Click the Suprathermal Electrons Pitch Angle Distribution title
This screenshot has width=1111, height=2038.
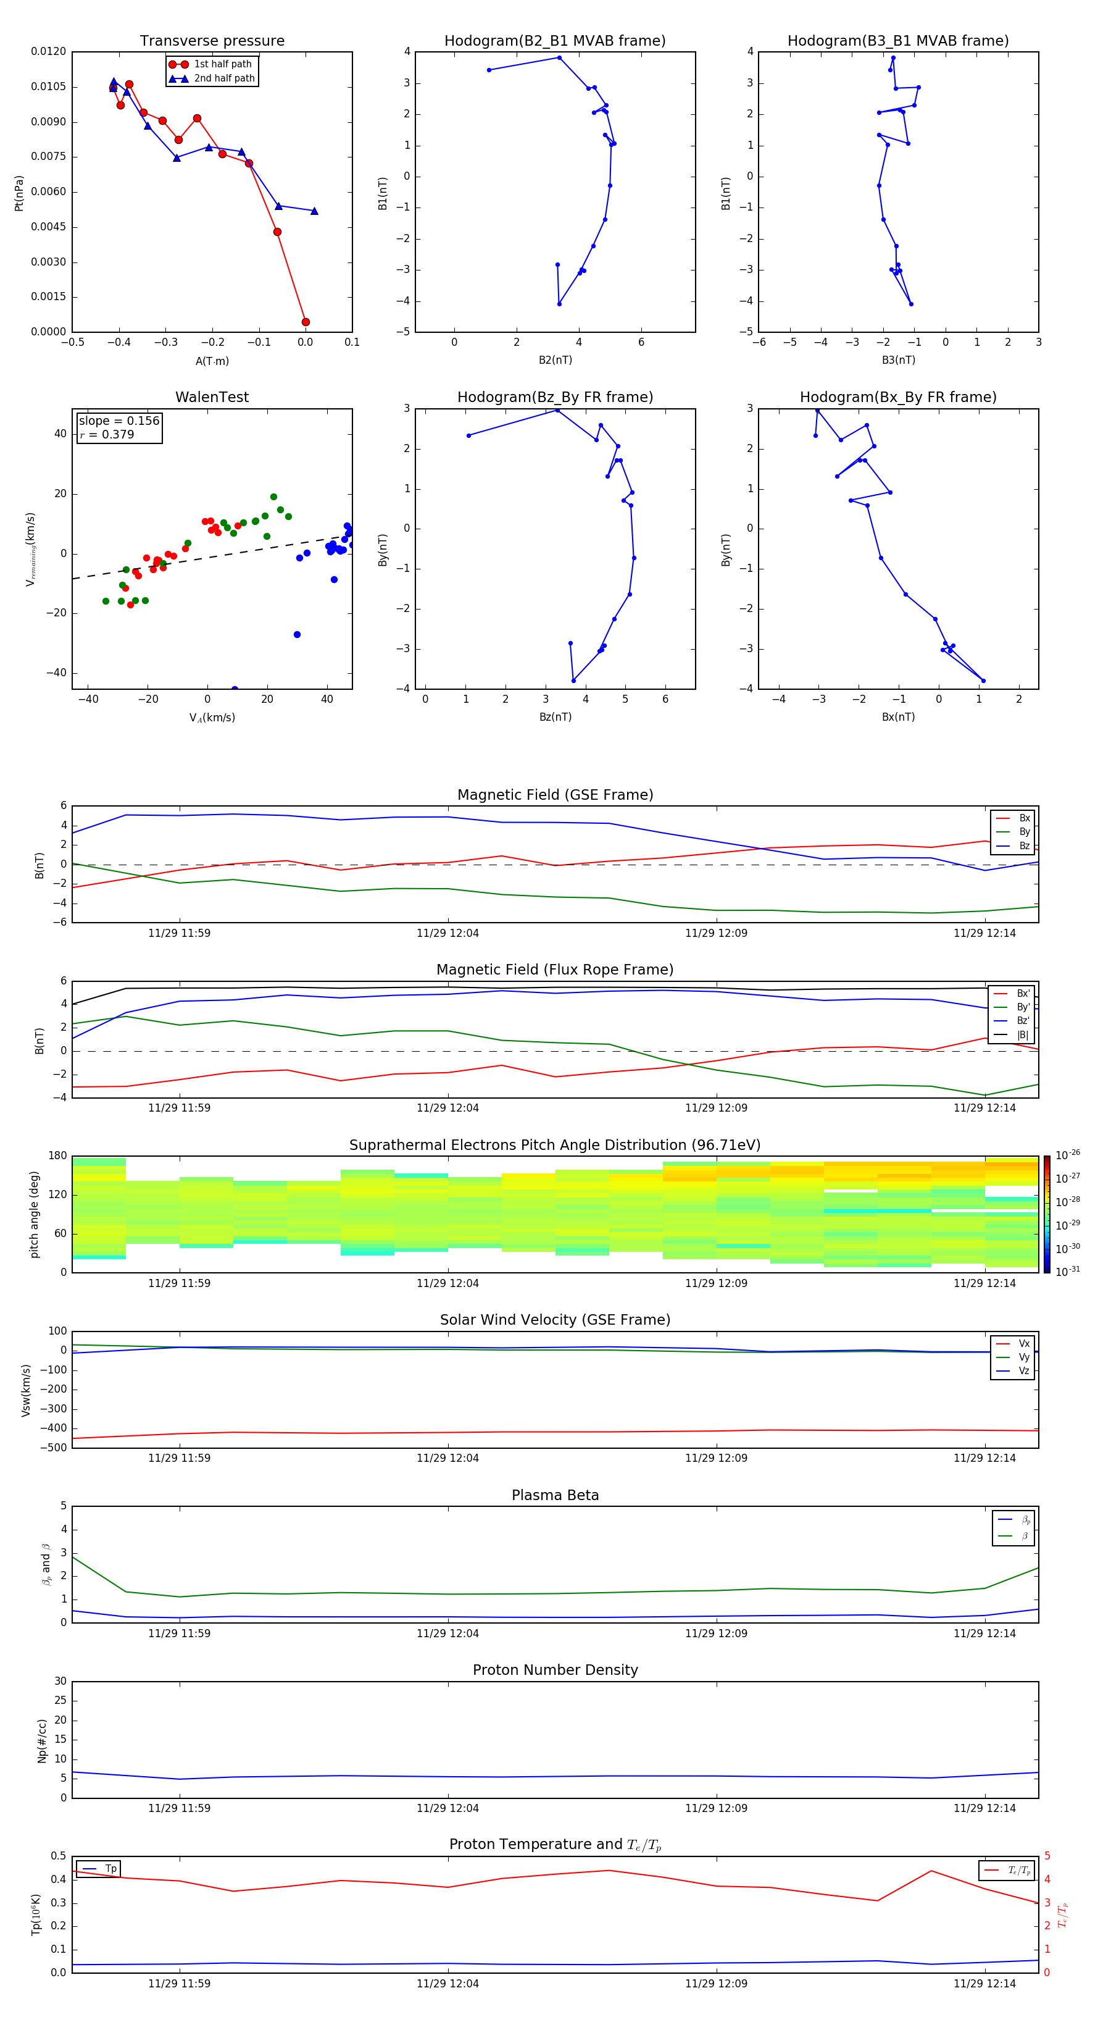coord(555,1146)
